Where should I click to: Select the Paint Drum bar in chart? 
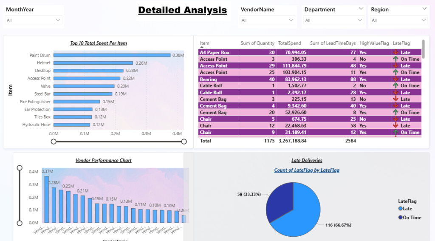tap(112, 55)
